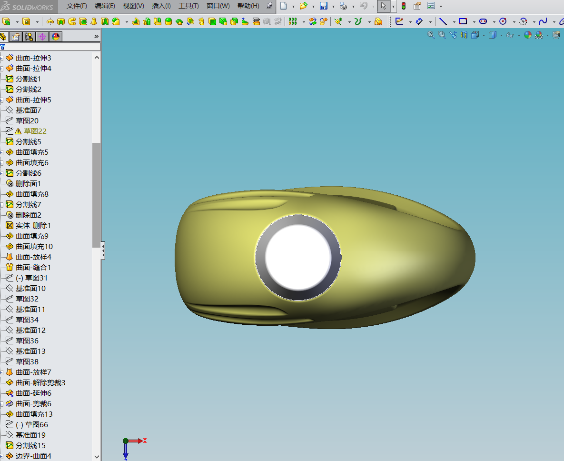
Task: Switch to the PropertyManager tab
Action: click(15, 37)
